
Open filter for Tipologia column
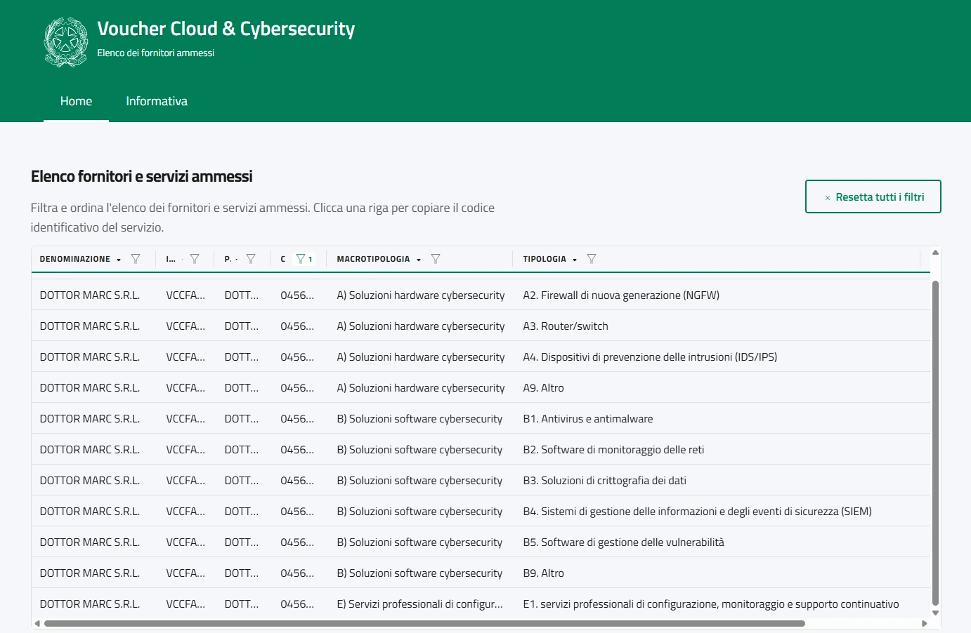[x=592, y=259]
